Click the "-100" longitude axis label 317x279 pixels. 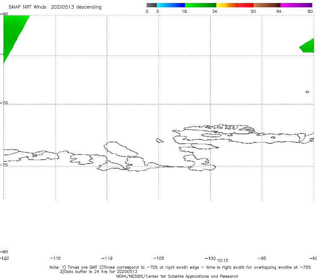click(210, 258)
